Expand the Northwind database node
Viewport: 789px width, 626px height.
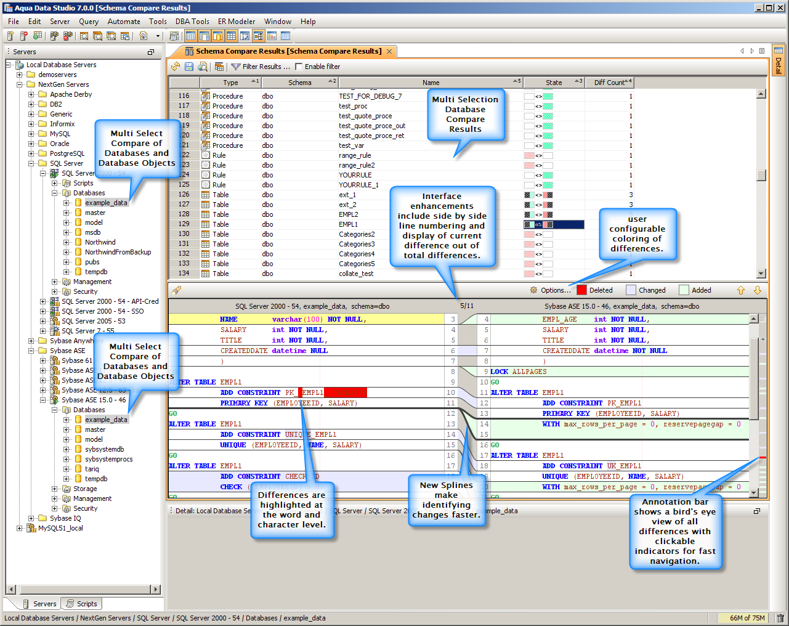[x=67, y=242]
